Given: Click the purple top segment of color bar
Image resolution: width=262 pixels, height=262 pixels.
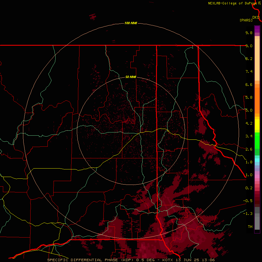Looking at the screenshot, I should tap(257, 29).
